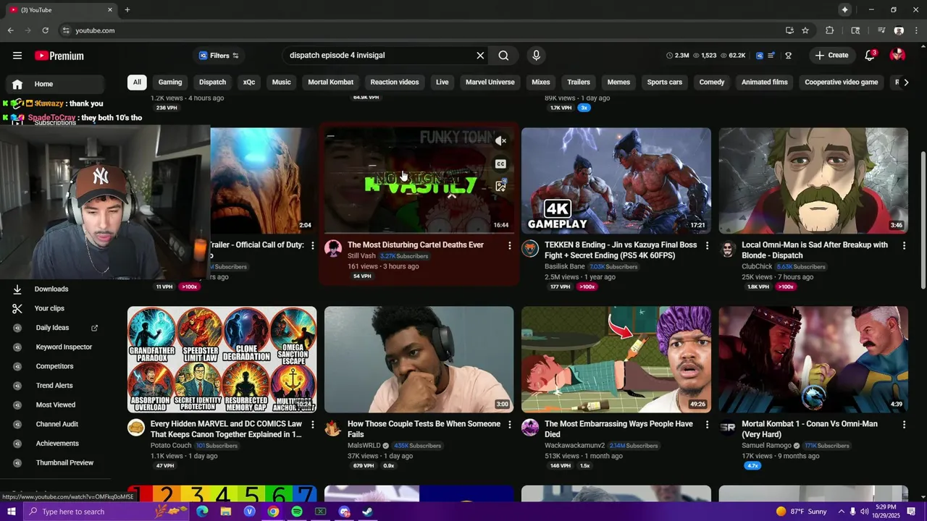The width and height of the screenshot is (927, 521).
Task: Click the MalsWRLD channel avatar
Action: point(333,428)
